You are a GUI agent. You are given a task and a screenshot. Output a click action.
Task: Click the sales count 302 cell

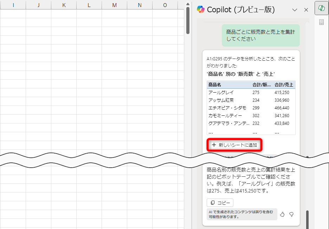pyautogui.click(x=256, y=115)
